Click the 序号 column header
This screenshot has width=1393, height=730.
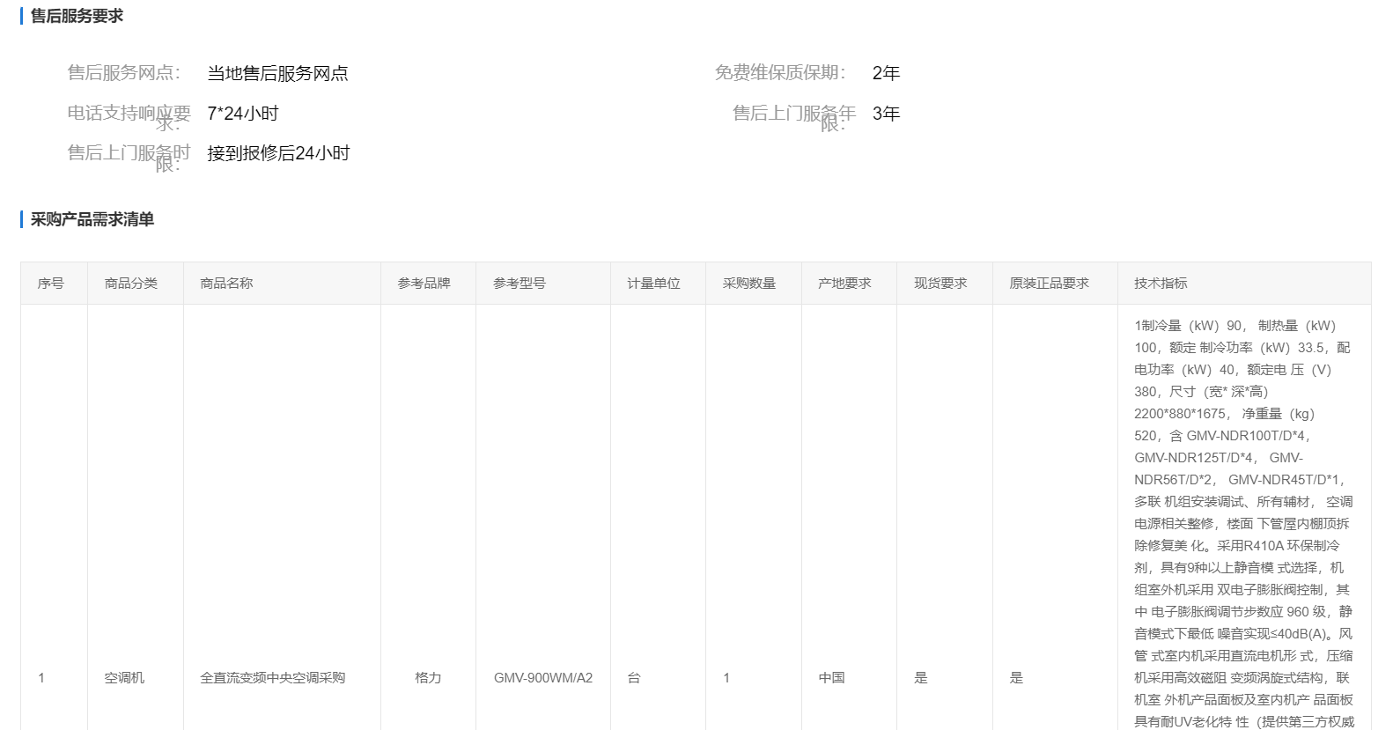click(x=51, y=284)
